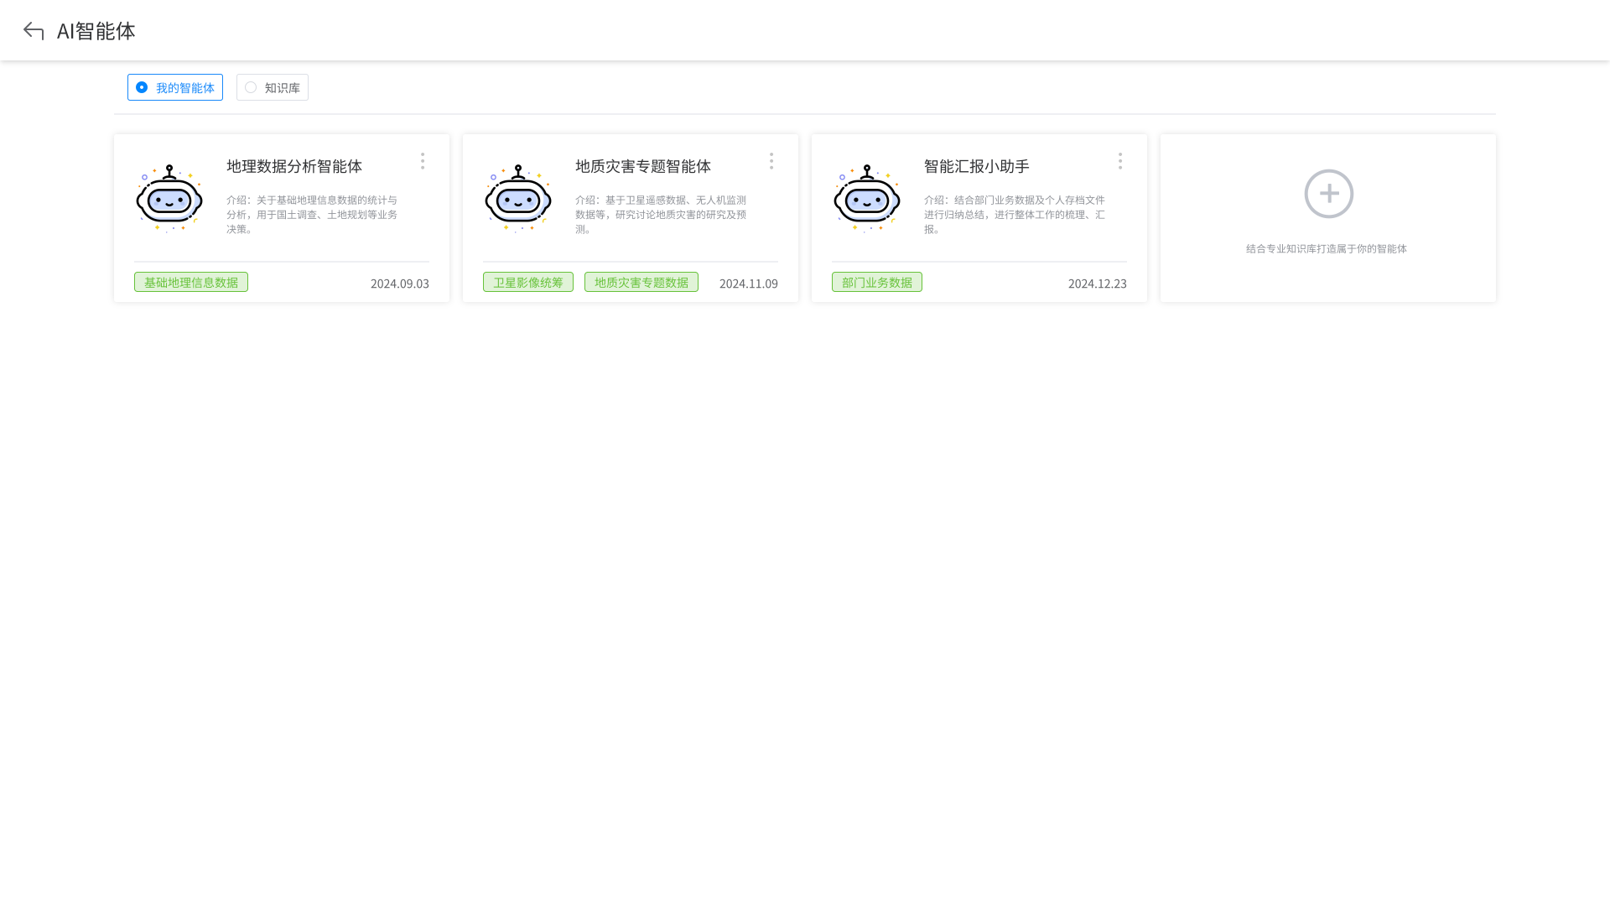Click the robot avatar of 地质灾害专题智能体
Screen dimensions: 1610x906
[518, 199]
